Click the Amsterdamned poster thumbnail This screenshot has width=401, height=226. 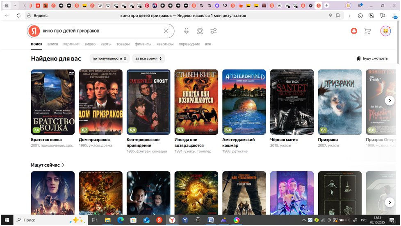click(x=244, y=102)
